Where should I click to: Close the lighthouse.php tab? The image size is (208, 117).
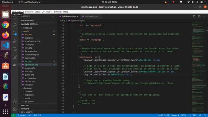pyautogui.click(x=77, y=16)
